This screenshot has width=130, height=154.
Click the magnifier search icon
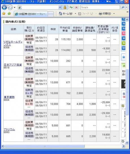(123, 7)
